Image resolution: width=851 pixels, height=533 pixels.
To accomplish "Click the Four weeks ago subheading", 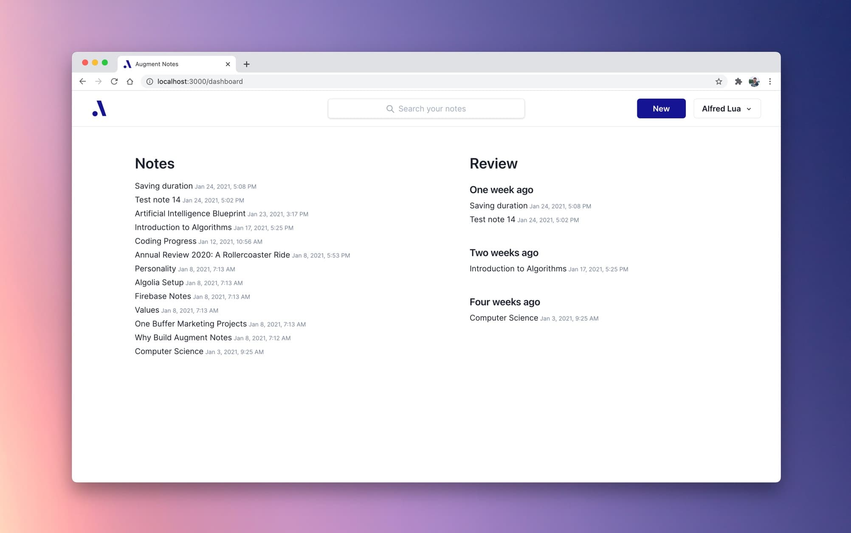I will (504, 302).
